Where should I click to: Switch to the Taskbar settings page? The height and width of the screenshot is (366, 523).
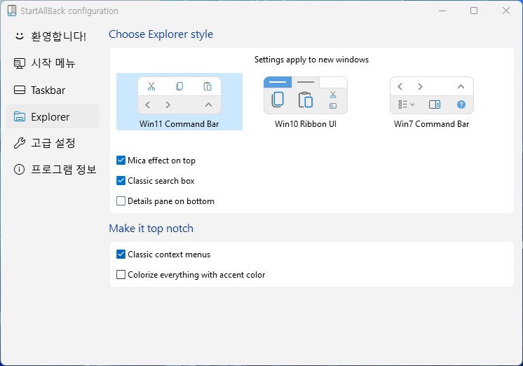[53, 90]
